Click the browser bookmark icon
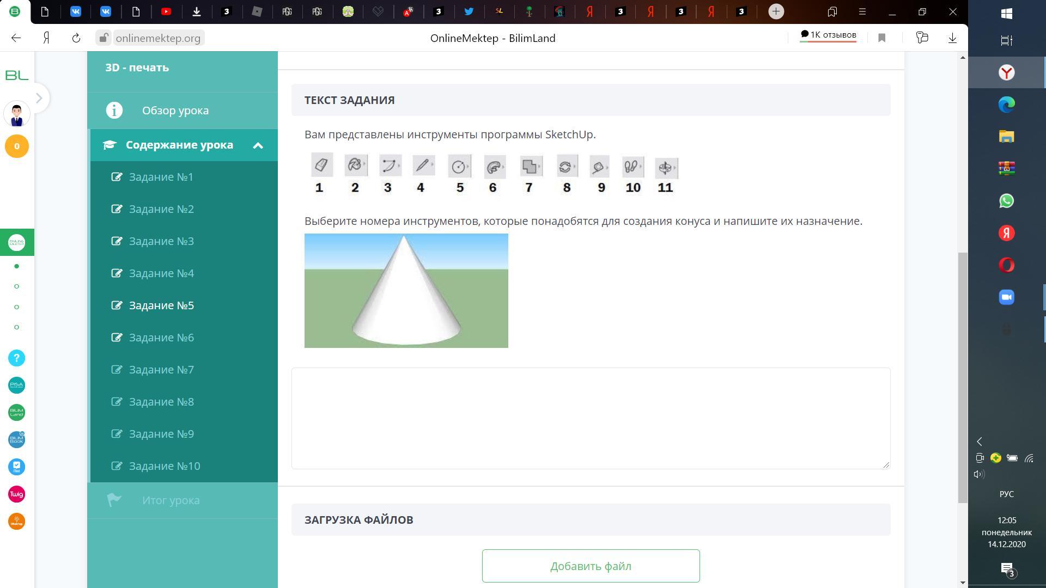The image size is (1046, 588). pos(882,38)
